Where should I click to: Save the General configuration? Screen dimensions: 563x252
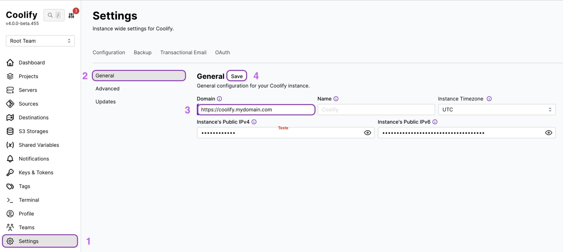(237, 76)
